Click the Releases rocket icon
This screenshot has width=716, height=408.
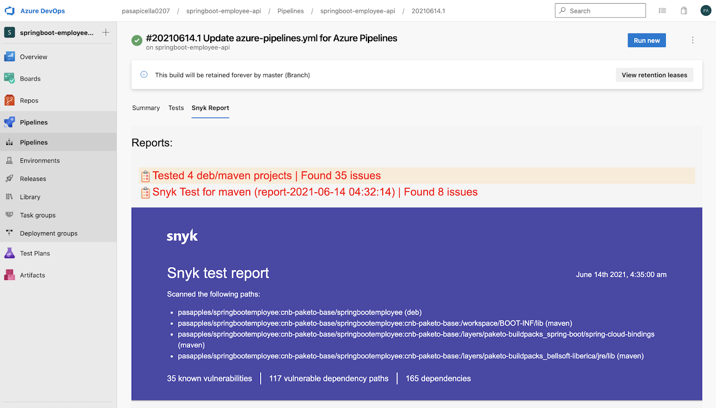coord(9,178)
